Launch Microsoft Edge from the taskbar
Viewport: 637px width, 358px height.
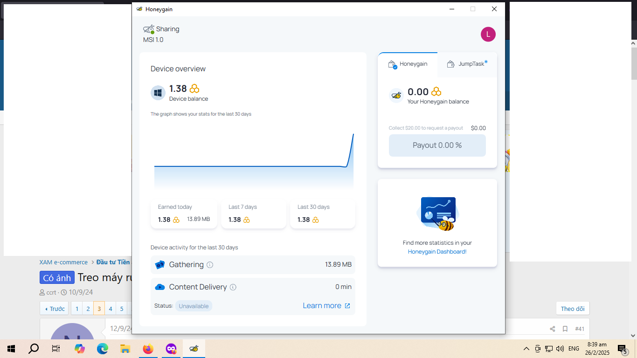[103, 349]
